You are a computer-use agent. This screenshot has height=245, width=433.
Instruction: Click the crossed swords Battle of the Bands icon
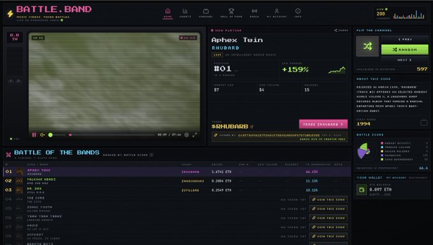[8, 154]
